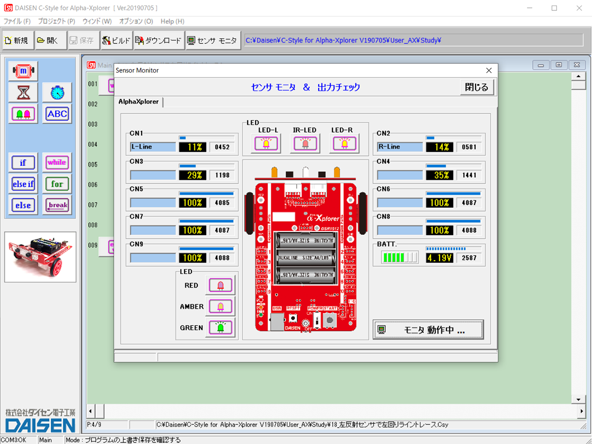This screenshot has height=444, width=592.
Task: Click the robot photo thumbnail in sidebar
Action: (x=40, y=257)
